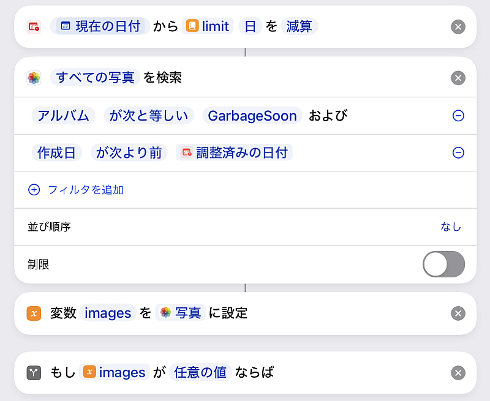Change the が次より前 condition

tap(129, 152)
